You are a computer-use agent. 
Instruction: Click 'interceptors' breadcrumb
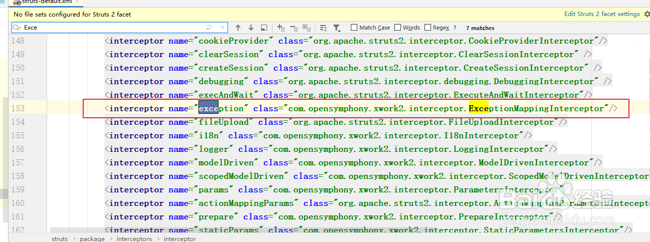[134, 239]
